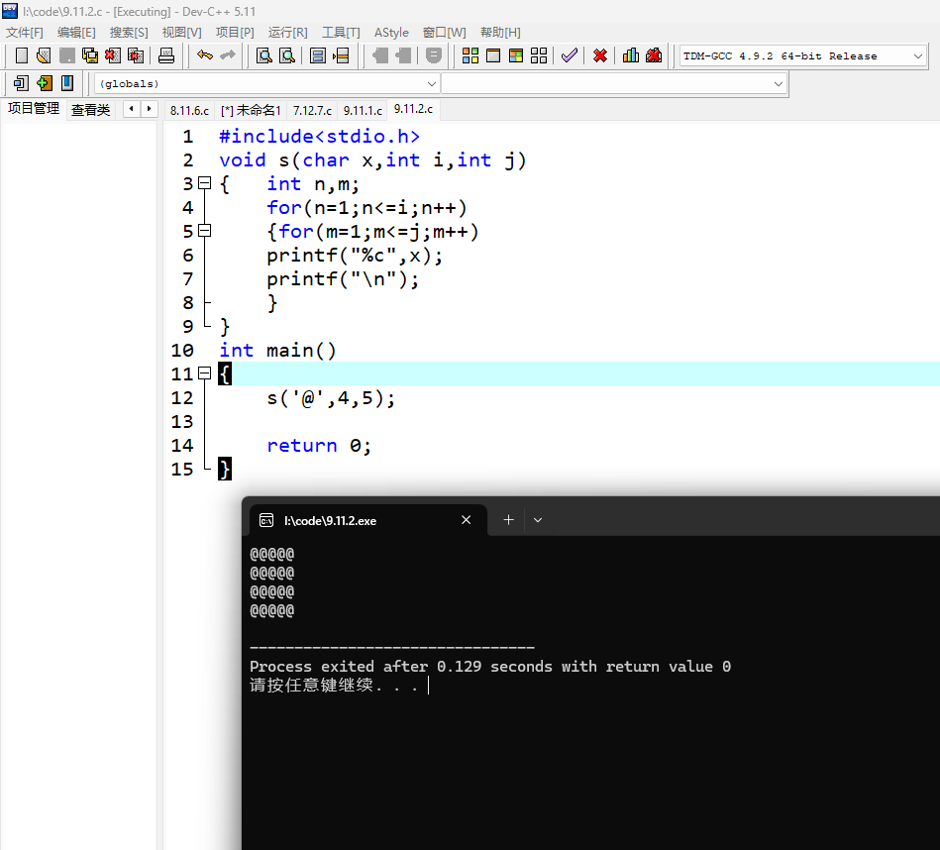Click the Close file icon

click(x=113, y=55)
